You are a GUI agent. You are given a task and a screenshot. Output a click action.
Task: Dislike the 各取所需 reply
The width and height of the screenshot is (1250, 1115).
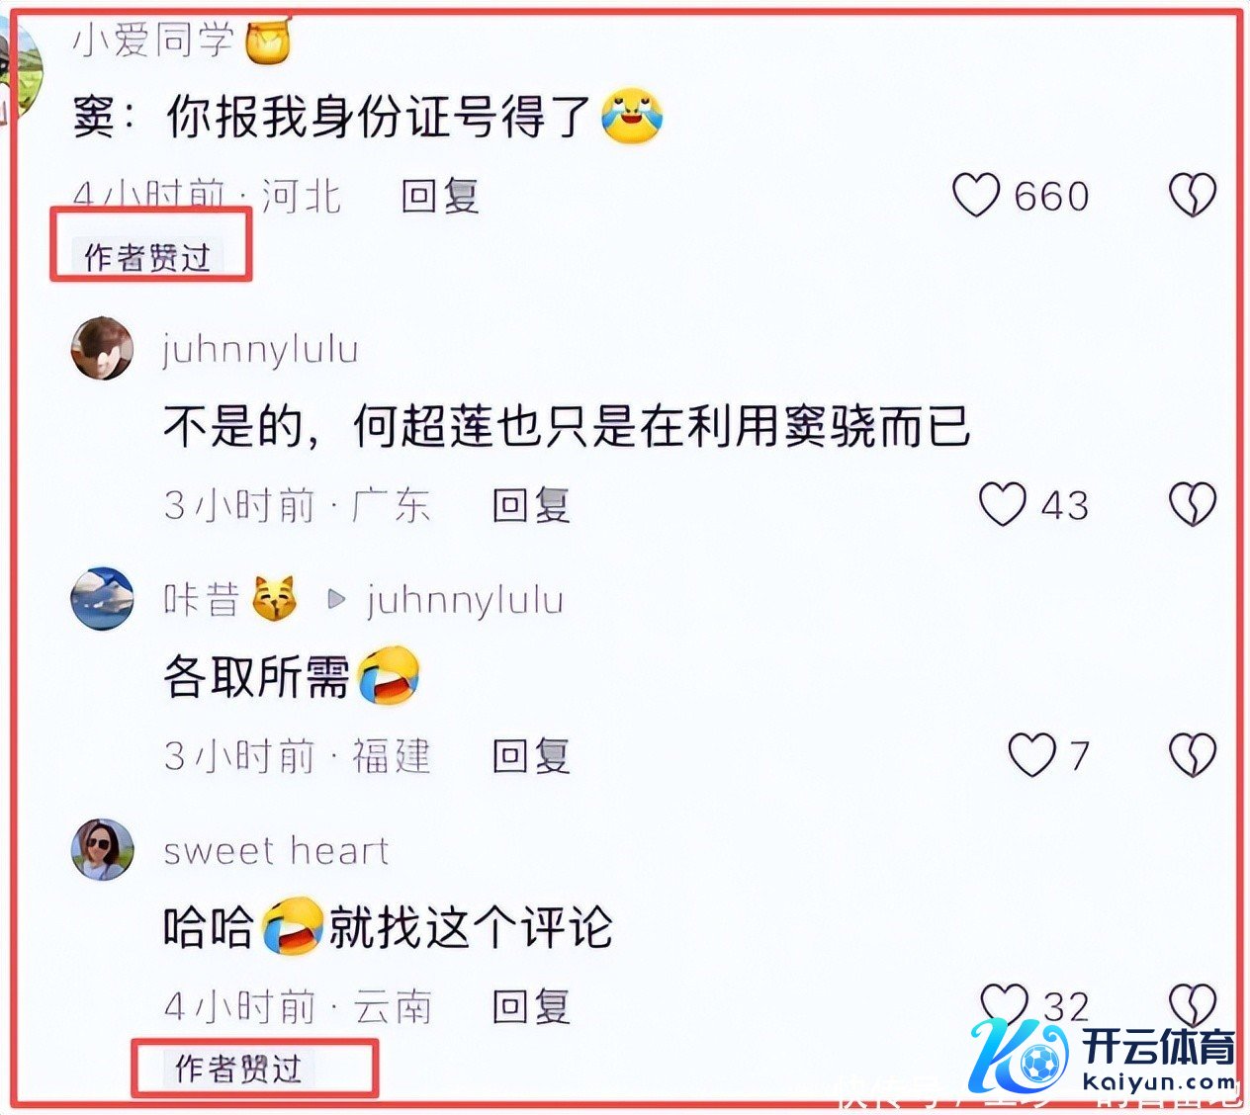click(x=1193, y=755)
